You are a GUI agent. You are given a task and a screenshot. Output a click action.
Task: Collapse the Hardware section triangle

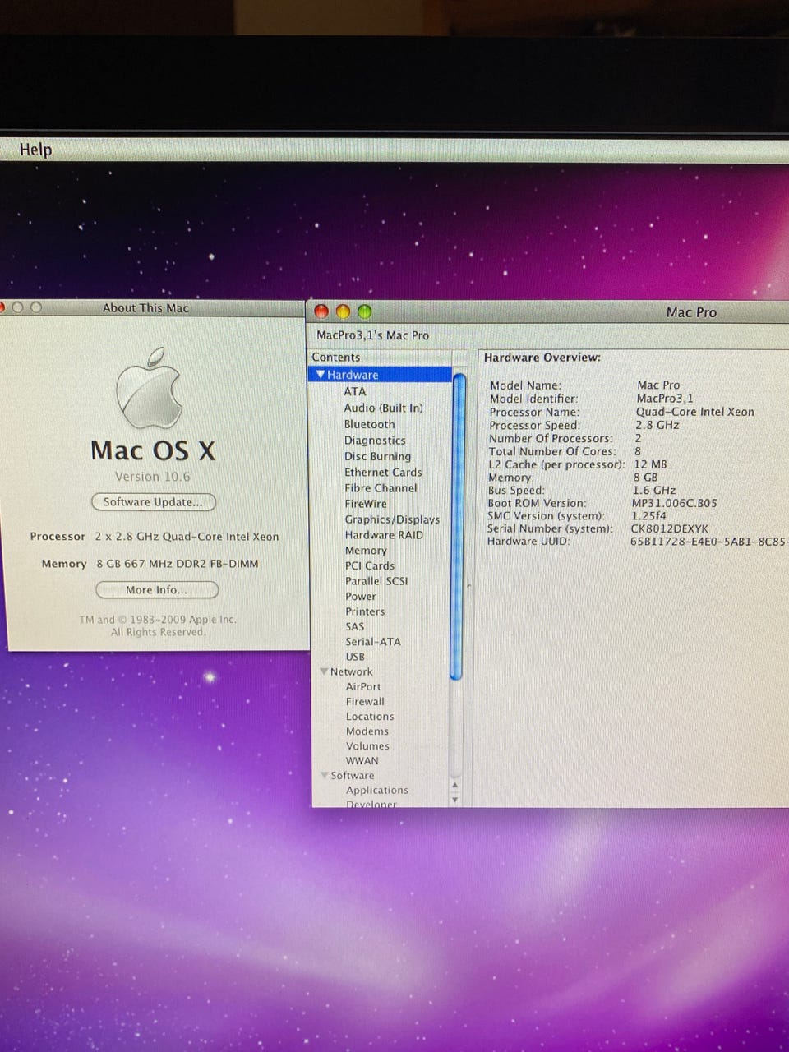[321, 375]
